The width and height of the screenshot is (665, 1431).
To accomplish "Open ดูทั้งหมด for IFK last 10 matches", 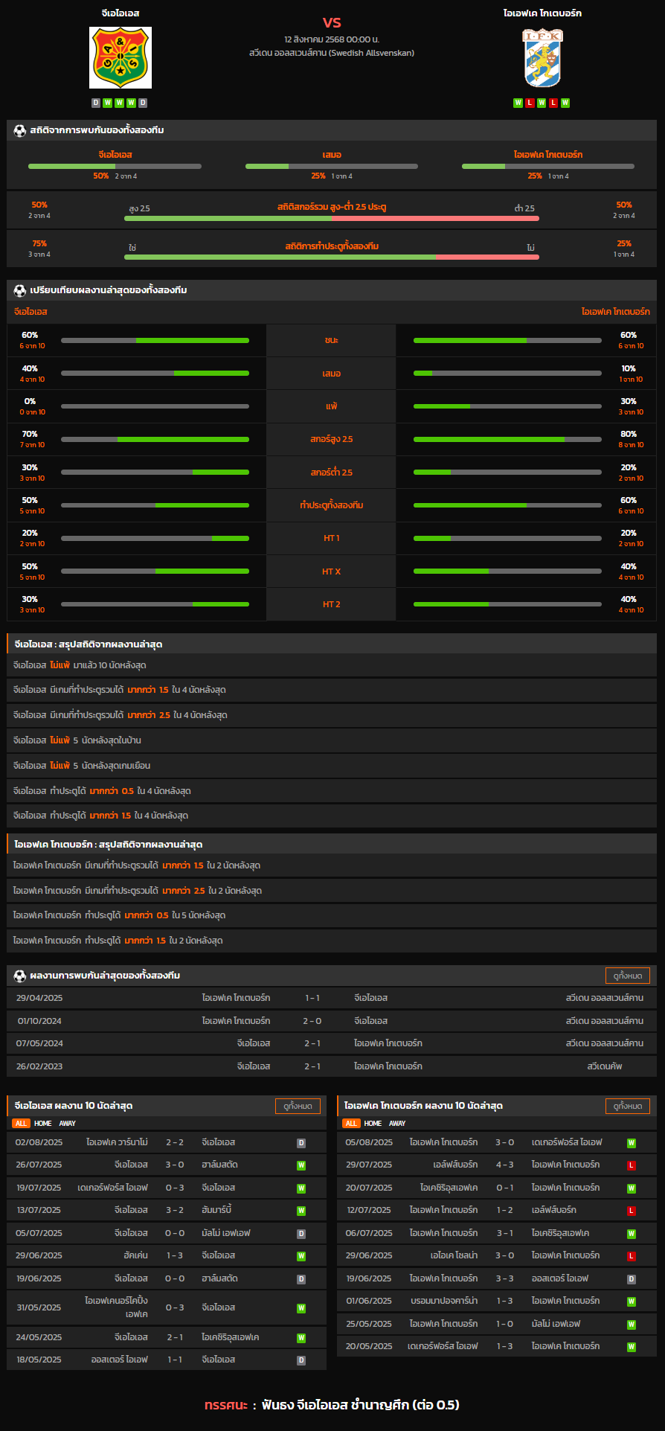I will tap(628, 1106).
